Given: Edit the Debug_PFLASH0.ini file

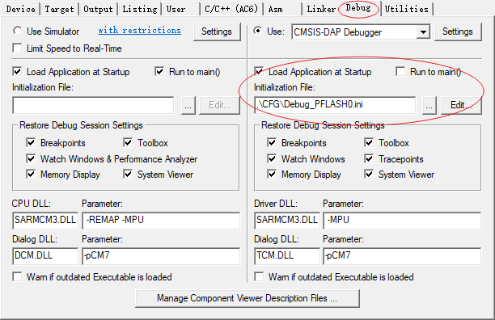Looking at the screenshot, I should click(x=461, y=105).
